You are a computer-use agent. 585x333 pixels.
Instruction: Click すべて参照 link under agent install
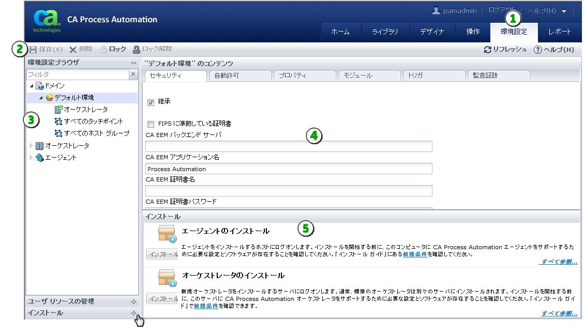[x=559, y=262]
